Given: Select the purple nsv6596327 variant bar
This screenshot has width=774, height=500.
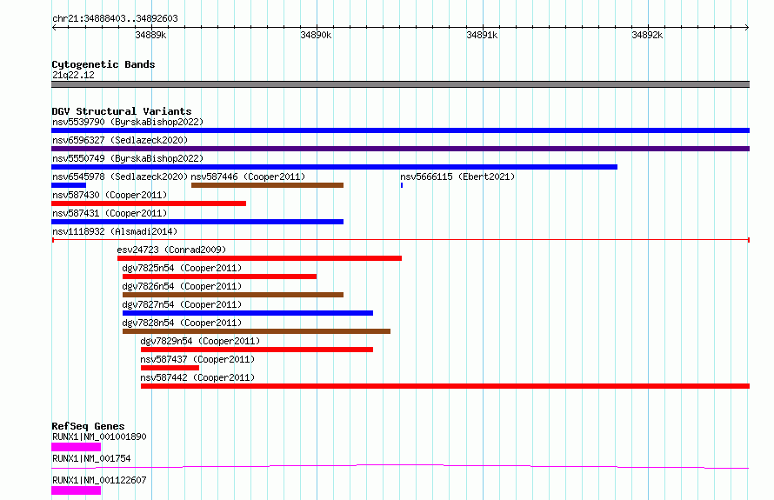Looking at the screenshot, I should (400, 149).
